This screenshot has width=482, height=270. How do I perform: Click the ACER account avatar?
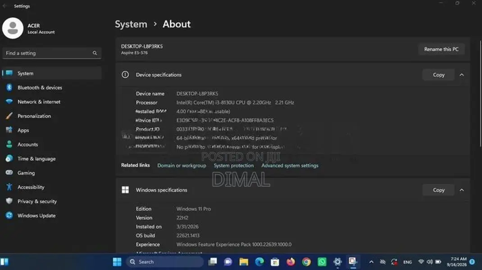13,28
